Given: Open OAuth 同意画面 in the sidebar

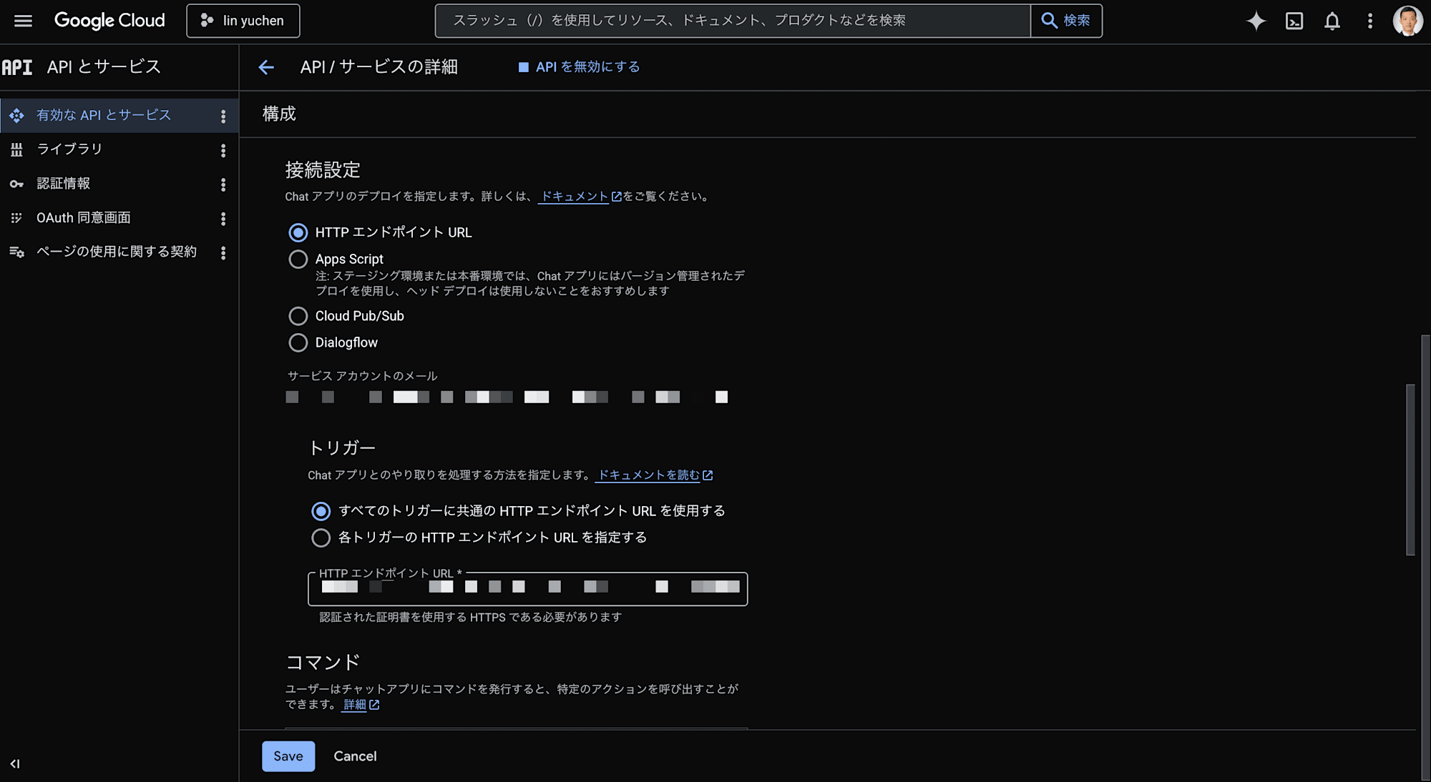Looking at the screenshot, I should tap(84, 218).
